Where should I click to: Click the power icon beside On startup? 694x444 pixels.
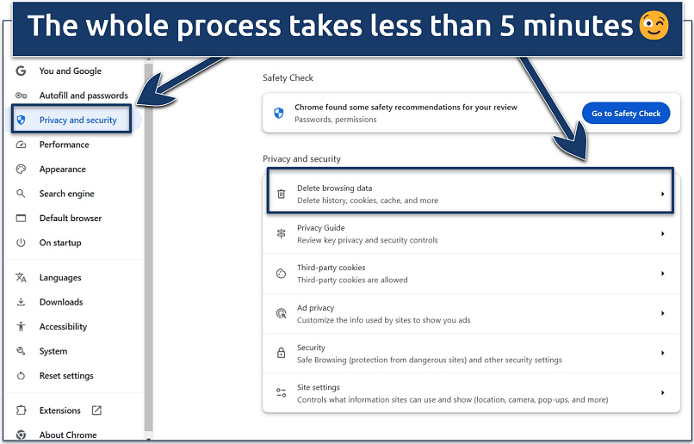21,243
